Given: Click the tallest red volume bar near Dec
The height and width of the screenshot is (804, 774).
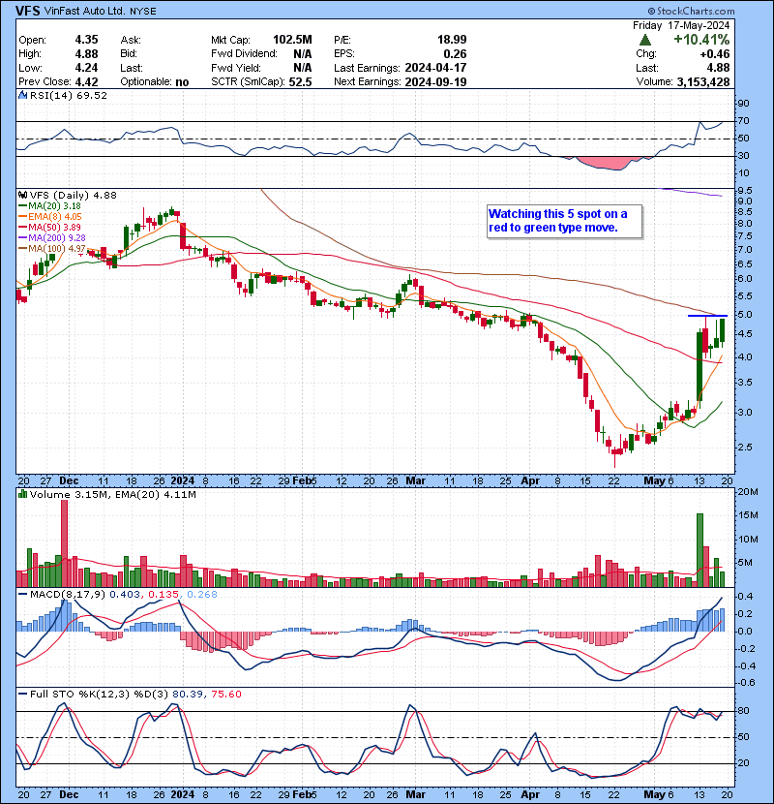Looking at the screenshot, I should (x=64, y=543).
